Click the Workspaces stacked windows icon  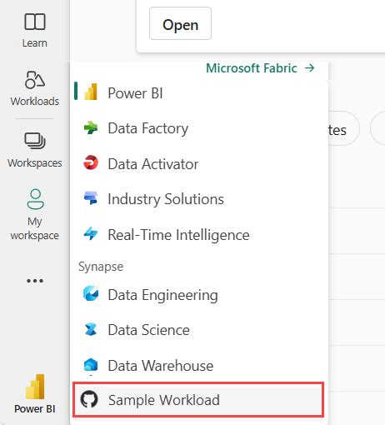point(35,141)
